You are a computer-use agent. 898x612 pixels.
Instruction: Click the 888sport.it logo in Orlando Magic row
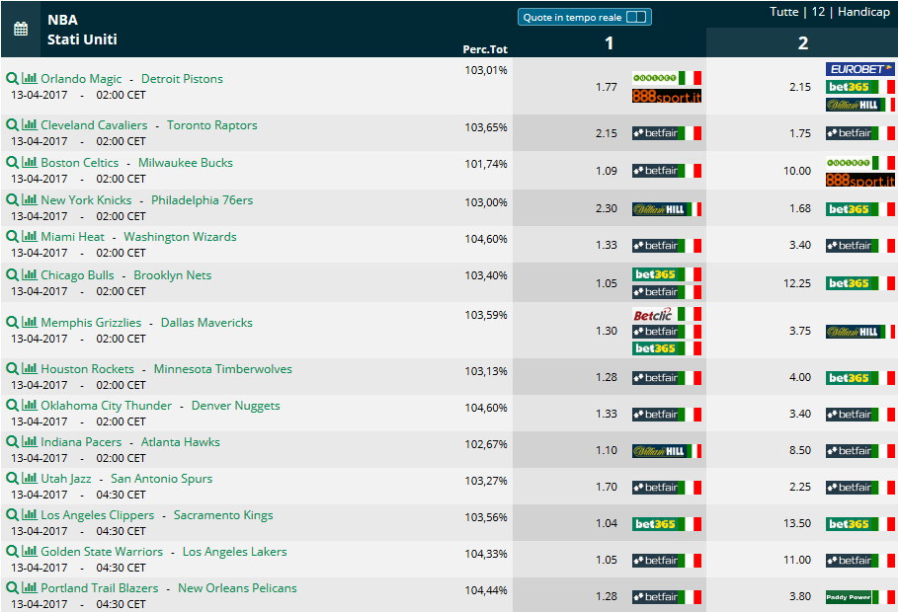click(667, 96)
